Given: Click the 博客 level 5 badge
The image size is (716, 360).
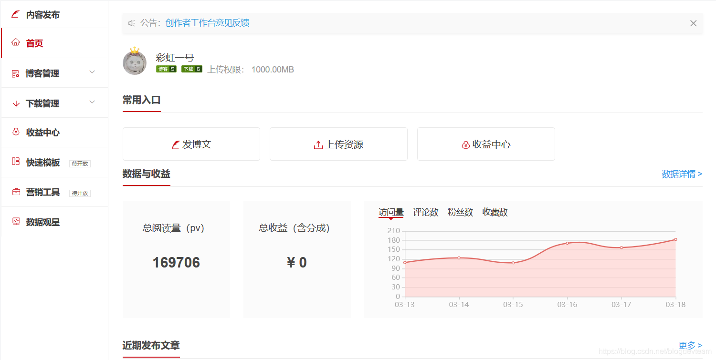Looking at the screenshot, I should (x=166, y=69).
